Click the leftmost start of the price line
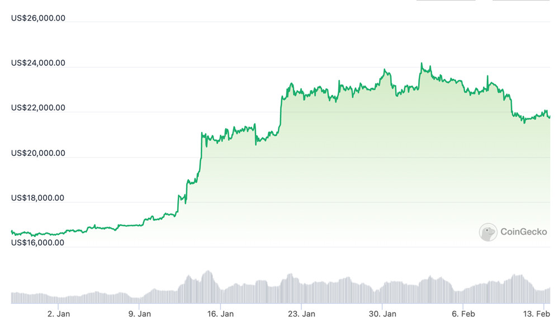The height and width of the screenshot is (327, 559). 12,231
